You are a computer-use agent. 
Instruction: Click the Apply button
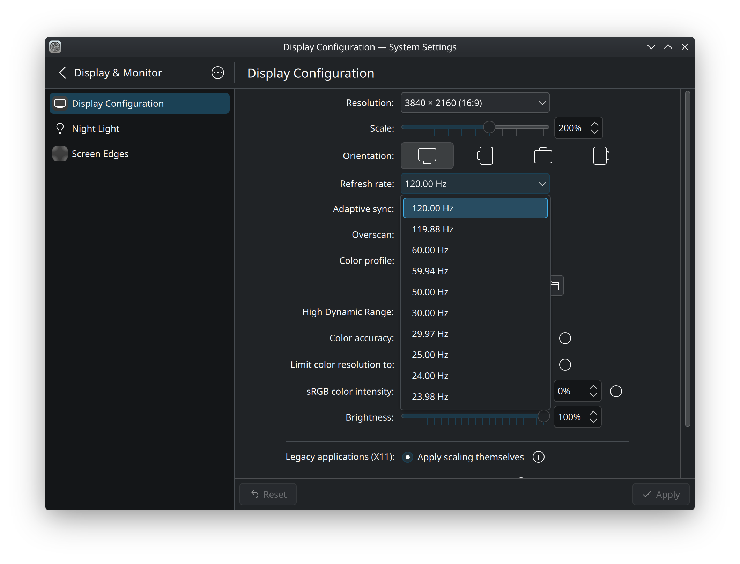(x=661, y=494)
